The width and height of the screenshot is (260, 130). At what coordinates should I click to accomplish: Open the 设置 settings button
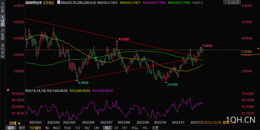155,128
